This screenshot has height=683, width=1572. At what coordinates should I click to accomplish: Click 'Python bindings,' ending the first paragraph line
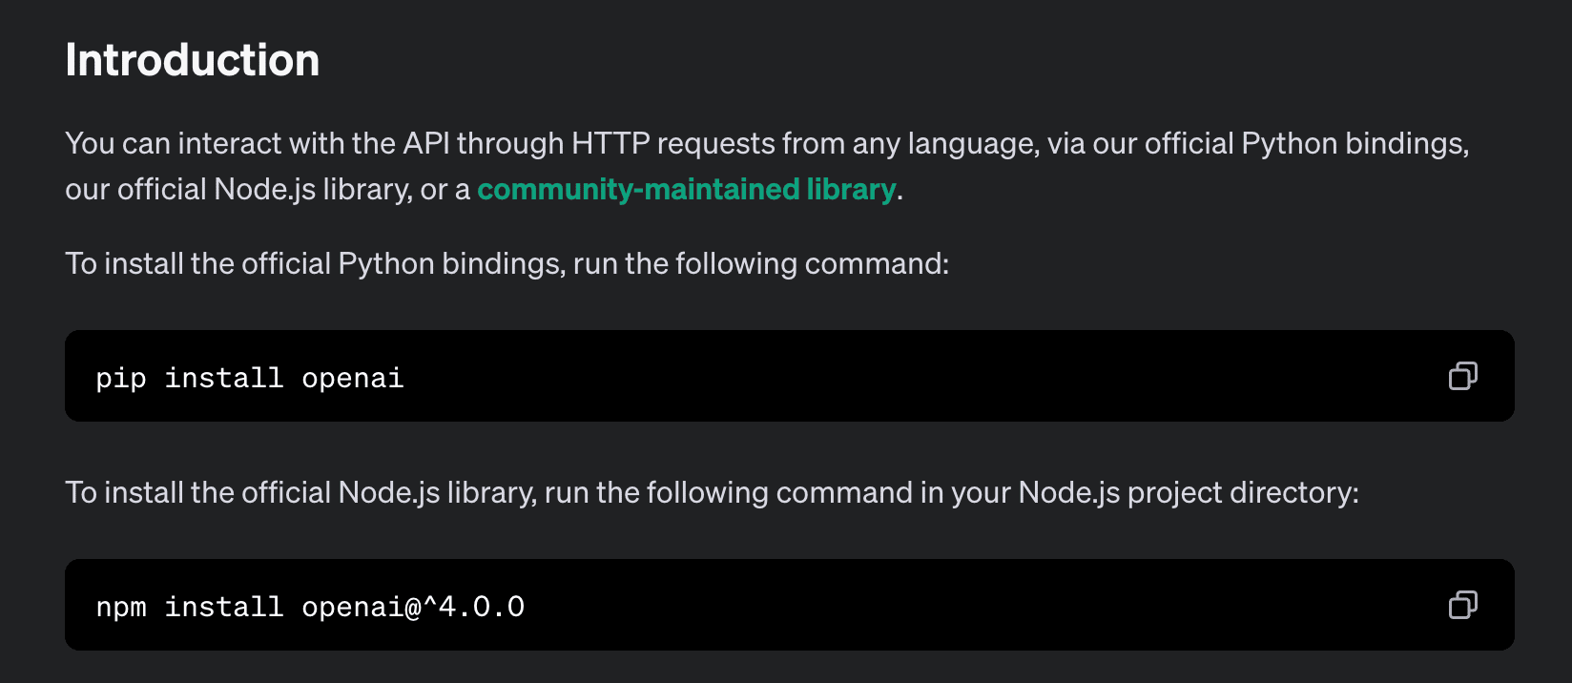pos(1355,143)
